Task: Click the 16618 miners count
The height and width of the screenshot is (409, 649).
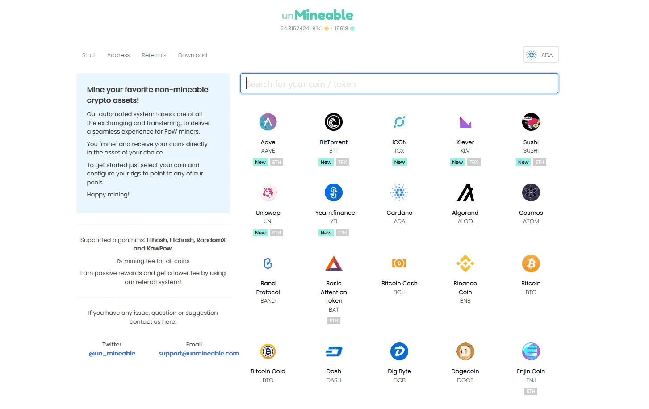Action: pos(341,29)
